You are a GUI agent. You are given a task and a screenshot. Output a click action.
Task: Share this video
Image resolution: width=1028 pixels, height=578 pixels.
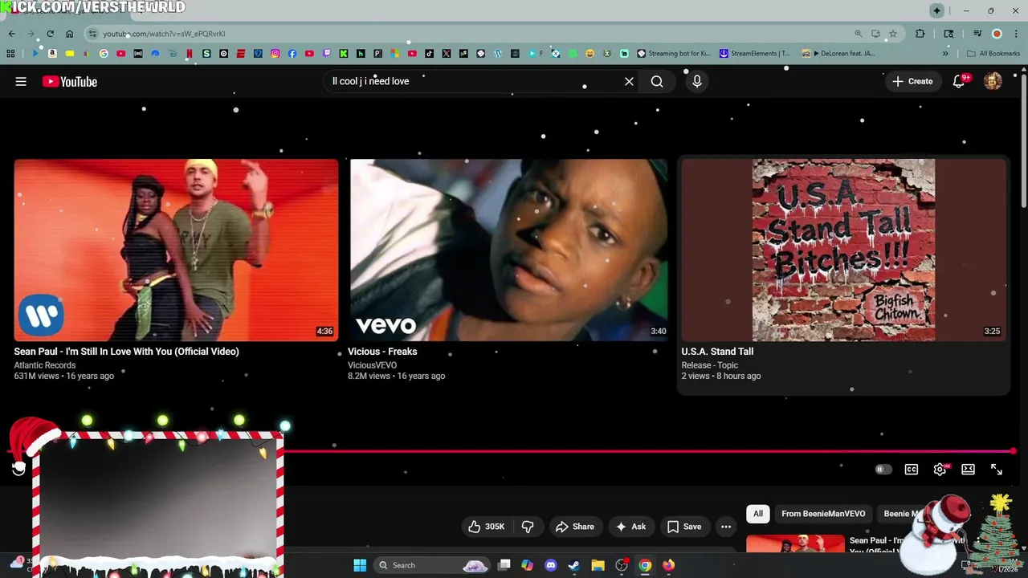[x=574, y=527]
